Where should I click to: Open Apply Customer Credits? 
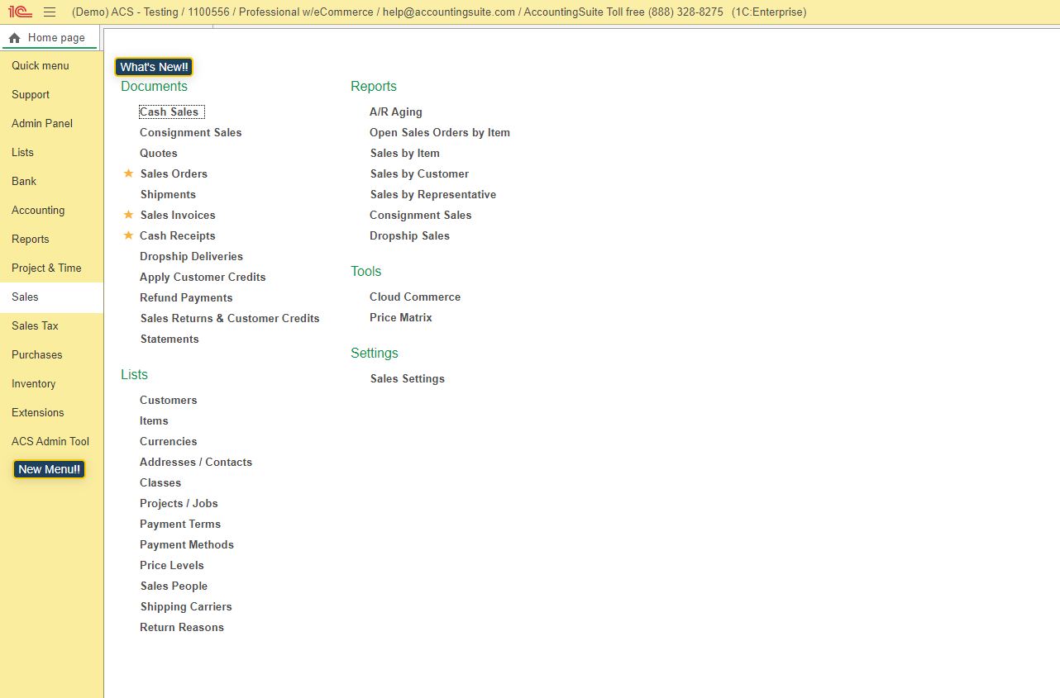pyautogui.click(x=203, y=278)
